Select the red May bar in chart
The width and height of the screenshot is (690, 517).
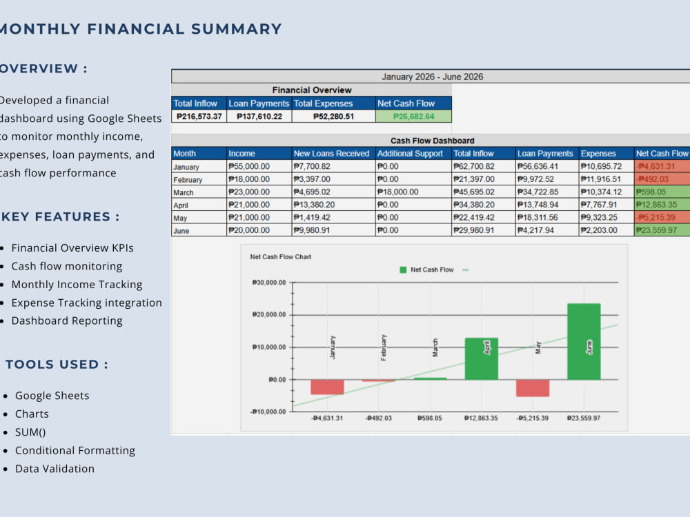point(533,387)
